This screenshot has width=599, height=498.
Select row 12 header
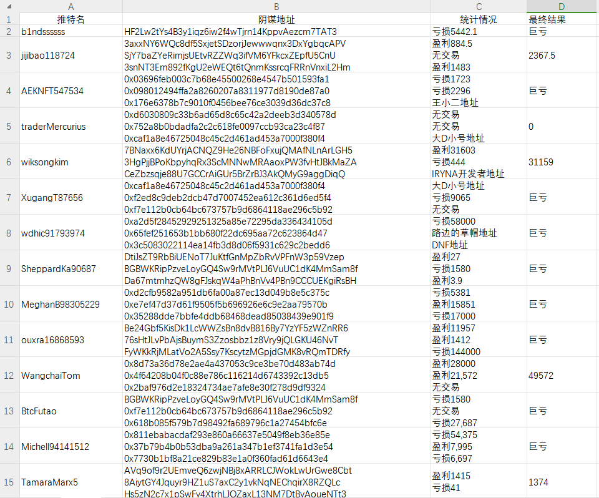[9, 375]
